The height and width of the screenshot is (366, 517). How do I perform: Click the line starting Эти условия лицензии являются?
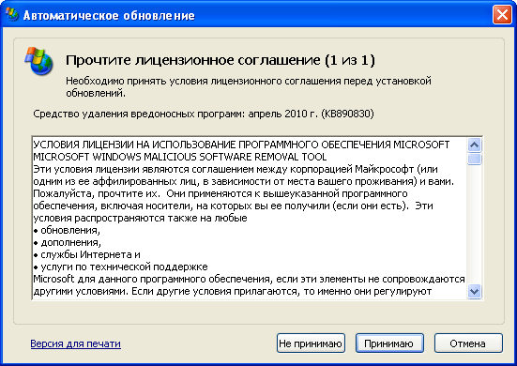(236, 169)
